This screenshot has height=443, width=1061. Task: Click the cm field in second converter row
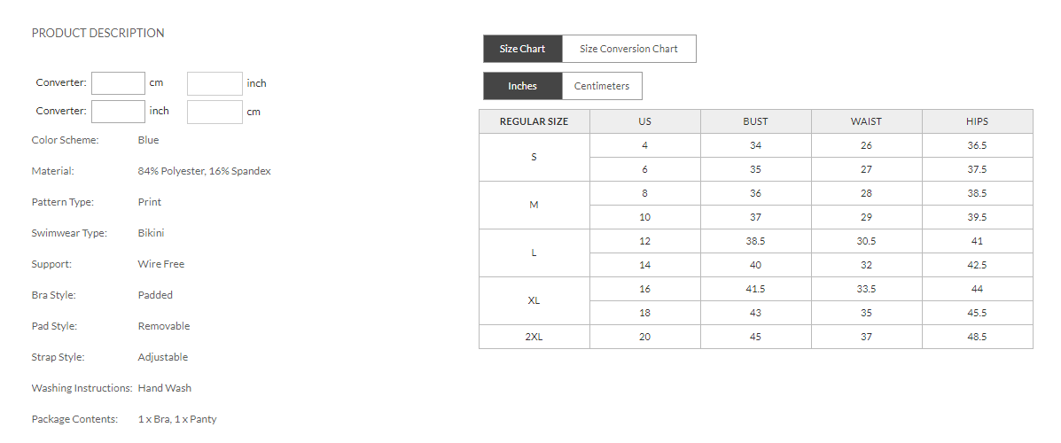pyautogui.click(x=215, y=112)
